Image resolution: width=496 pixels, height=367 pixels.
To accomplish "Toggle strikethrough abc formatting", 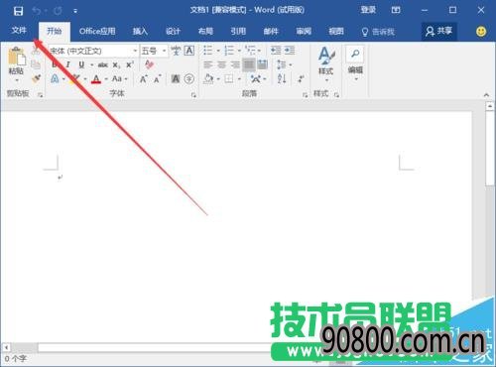I will pyautogui.click(x=103, y=64).
